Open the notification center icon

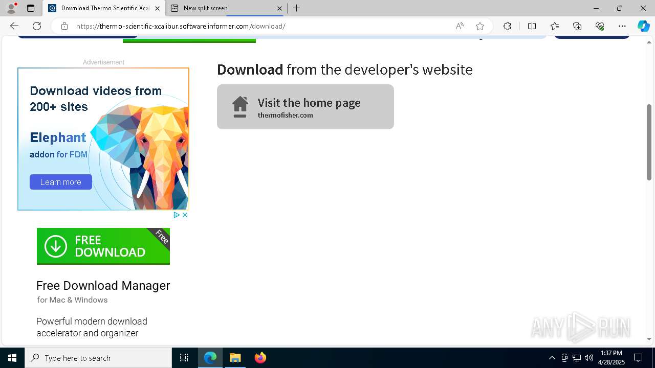(638, 358)
